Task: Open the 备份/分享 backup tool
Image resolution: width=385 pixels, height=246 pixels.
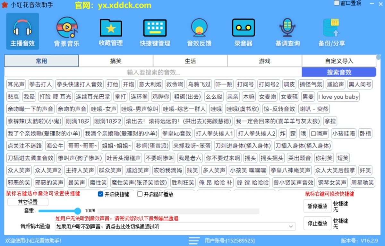Action: coord(331,31)
